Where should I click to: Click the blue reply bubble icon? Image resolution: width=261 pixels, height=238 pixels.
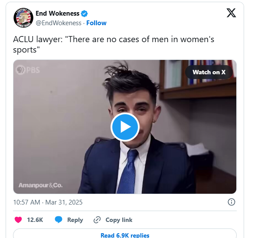[x=59, y=220]
